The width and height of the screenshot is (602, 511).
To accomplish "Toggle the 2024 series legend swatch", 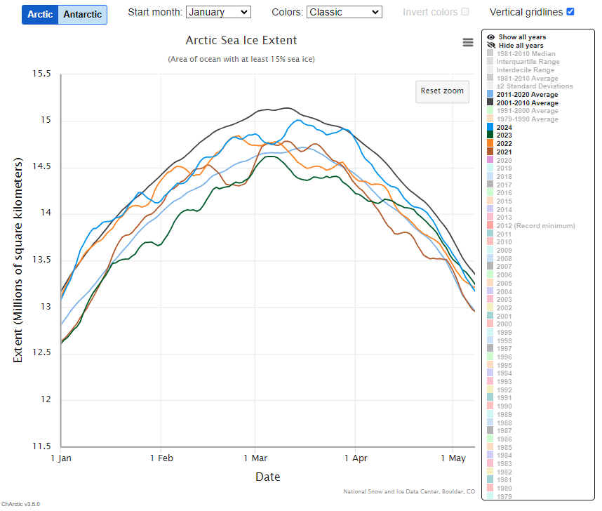I will click(x=490, y=127).
